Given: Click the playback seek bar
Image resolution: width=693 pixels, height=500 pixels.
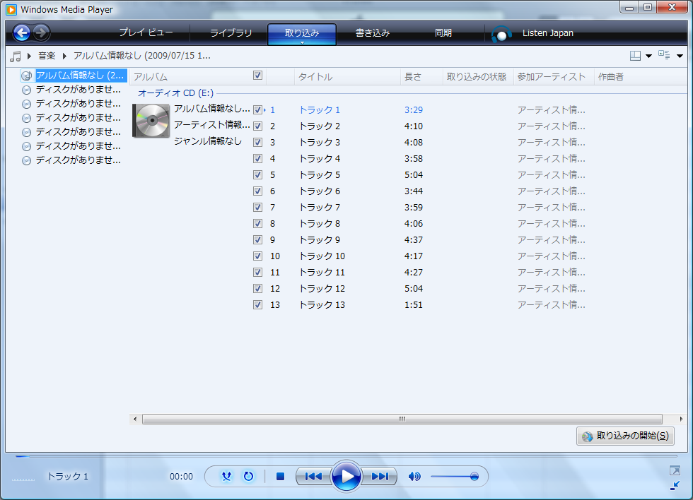Looking at the screenshot, I should point(346,456).
